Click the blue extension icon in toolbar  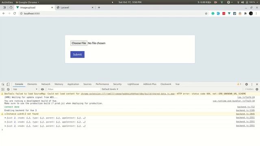(x=218, y=13)
